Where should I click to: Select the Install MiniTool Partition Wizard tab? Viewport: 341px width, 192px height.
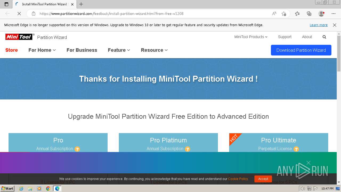[44, 4]
